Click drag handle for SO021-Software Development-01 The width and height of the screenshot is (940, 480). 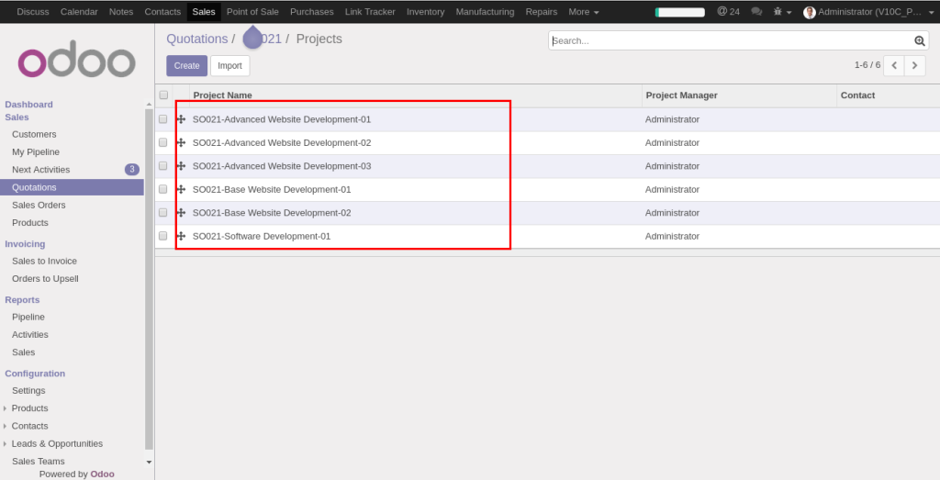[x=181, y=236]
